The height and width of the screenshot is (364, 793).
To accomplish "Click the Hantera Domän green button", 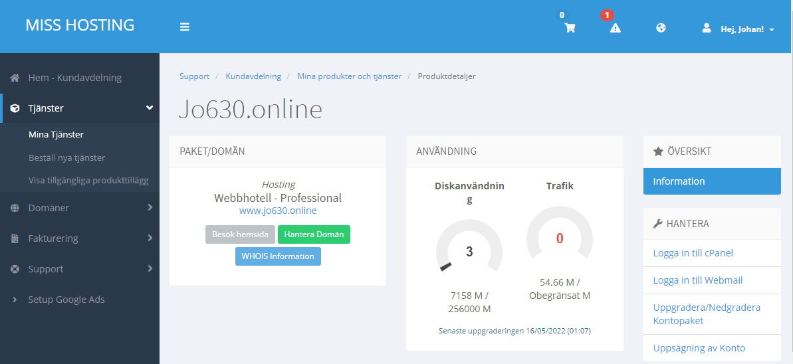I will [314, 234].
